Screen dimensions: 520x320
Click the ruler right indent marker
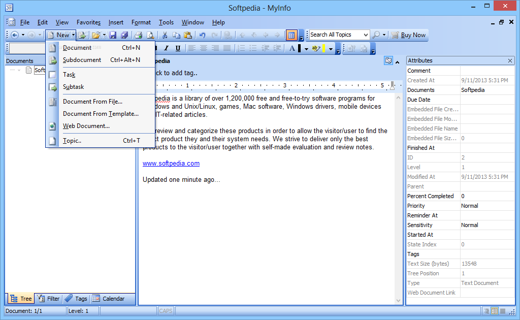[x=393, y=85]
